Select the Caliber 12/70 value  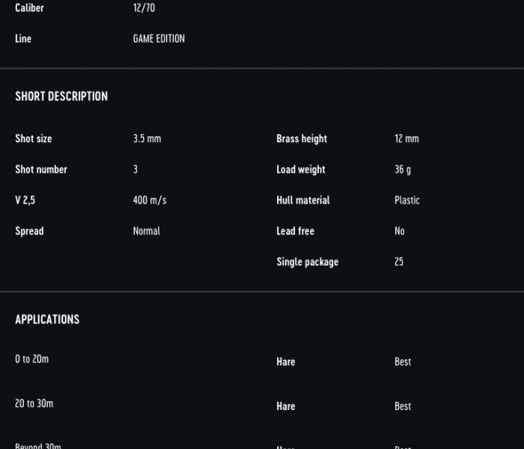coord(144,7)
